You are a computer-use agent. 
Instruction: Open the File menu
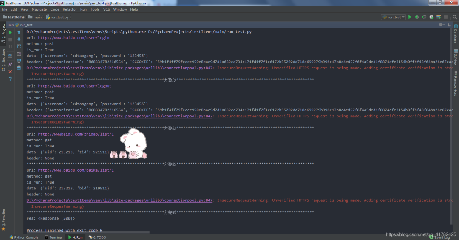point(4,9)
